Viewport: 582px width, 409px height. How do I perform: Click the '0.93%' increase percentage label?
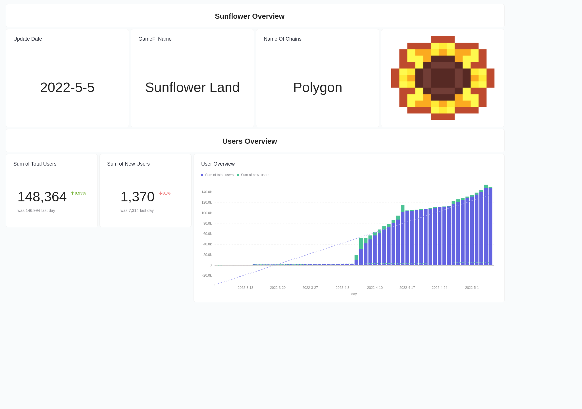80,193
